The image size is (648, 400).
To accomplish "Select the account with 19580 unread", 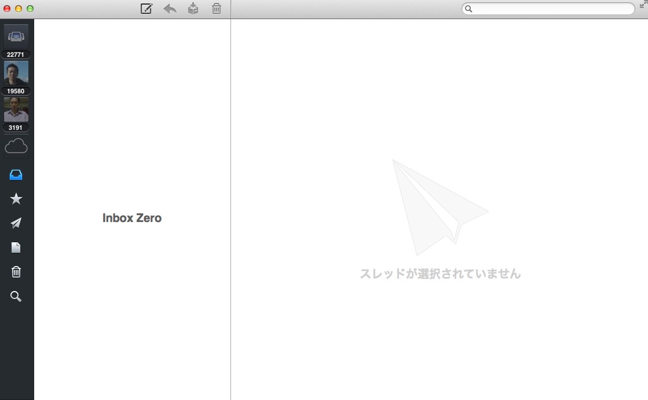I will [x=16, y=73].
